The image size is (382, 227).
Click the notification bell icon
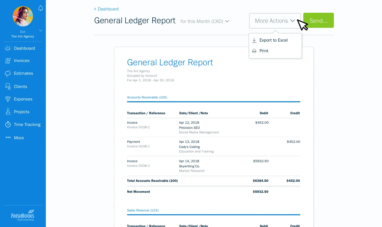pos(40,8)
